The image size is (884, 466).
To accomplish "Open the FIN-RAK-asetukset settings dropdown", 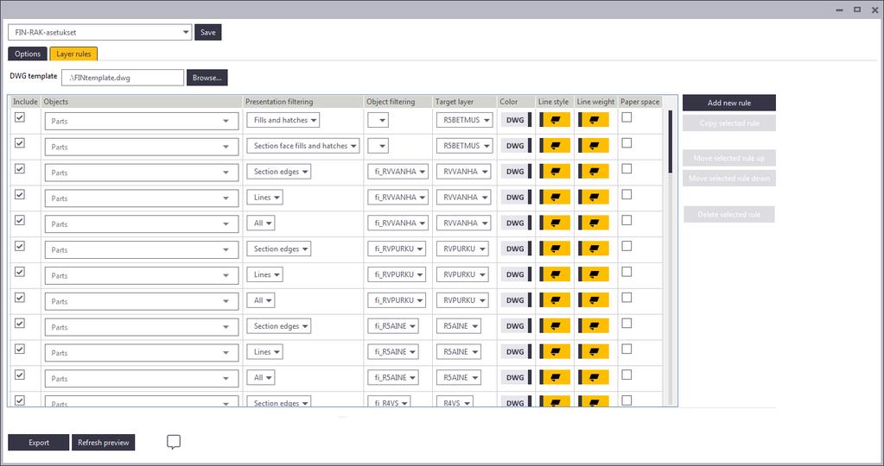I will (x=99, y=32).
